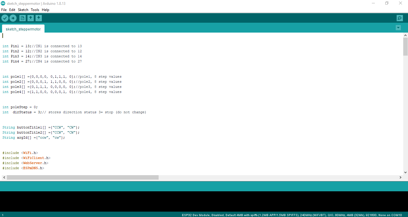This screenshot has height=217, width=408.
Task: Click the board info text in status bar
Action: coord(293,215)
